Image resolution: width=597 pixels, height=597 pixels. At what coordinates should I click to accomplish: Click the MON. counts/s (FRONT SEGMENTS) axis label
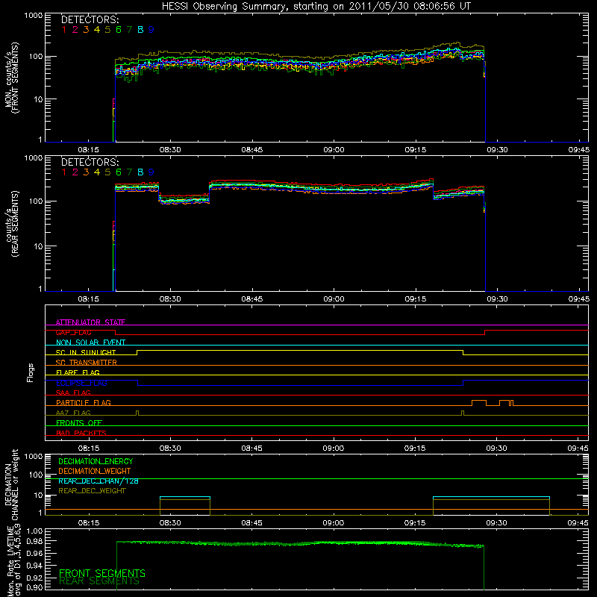(11, 78)
